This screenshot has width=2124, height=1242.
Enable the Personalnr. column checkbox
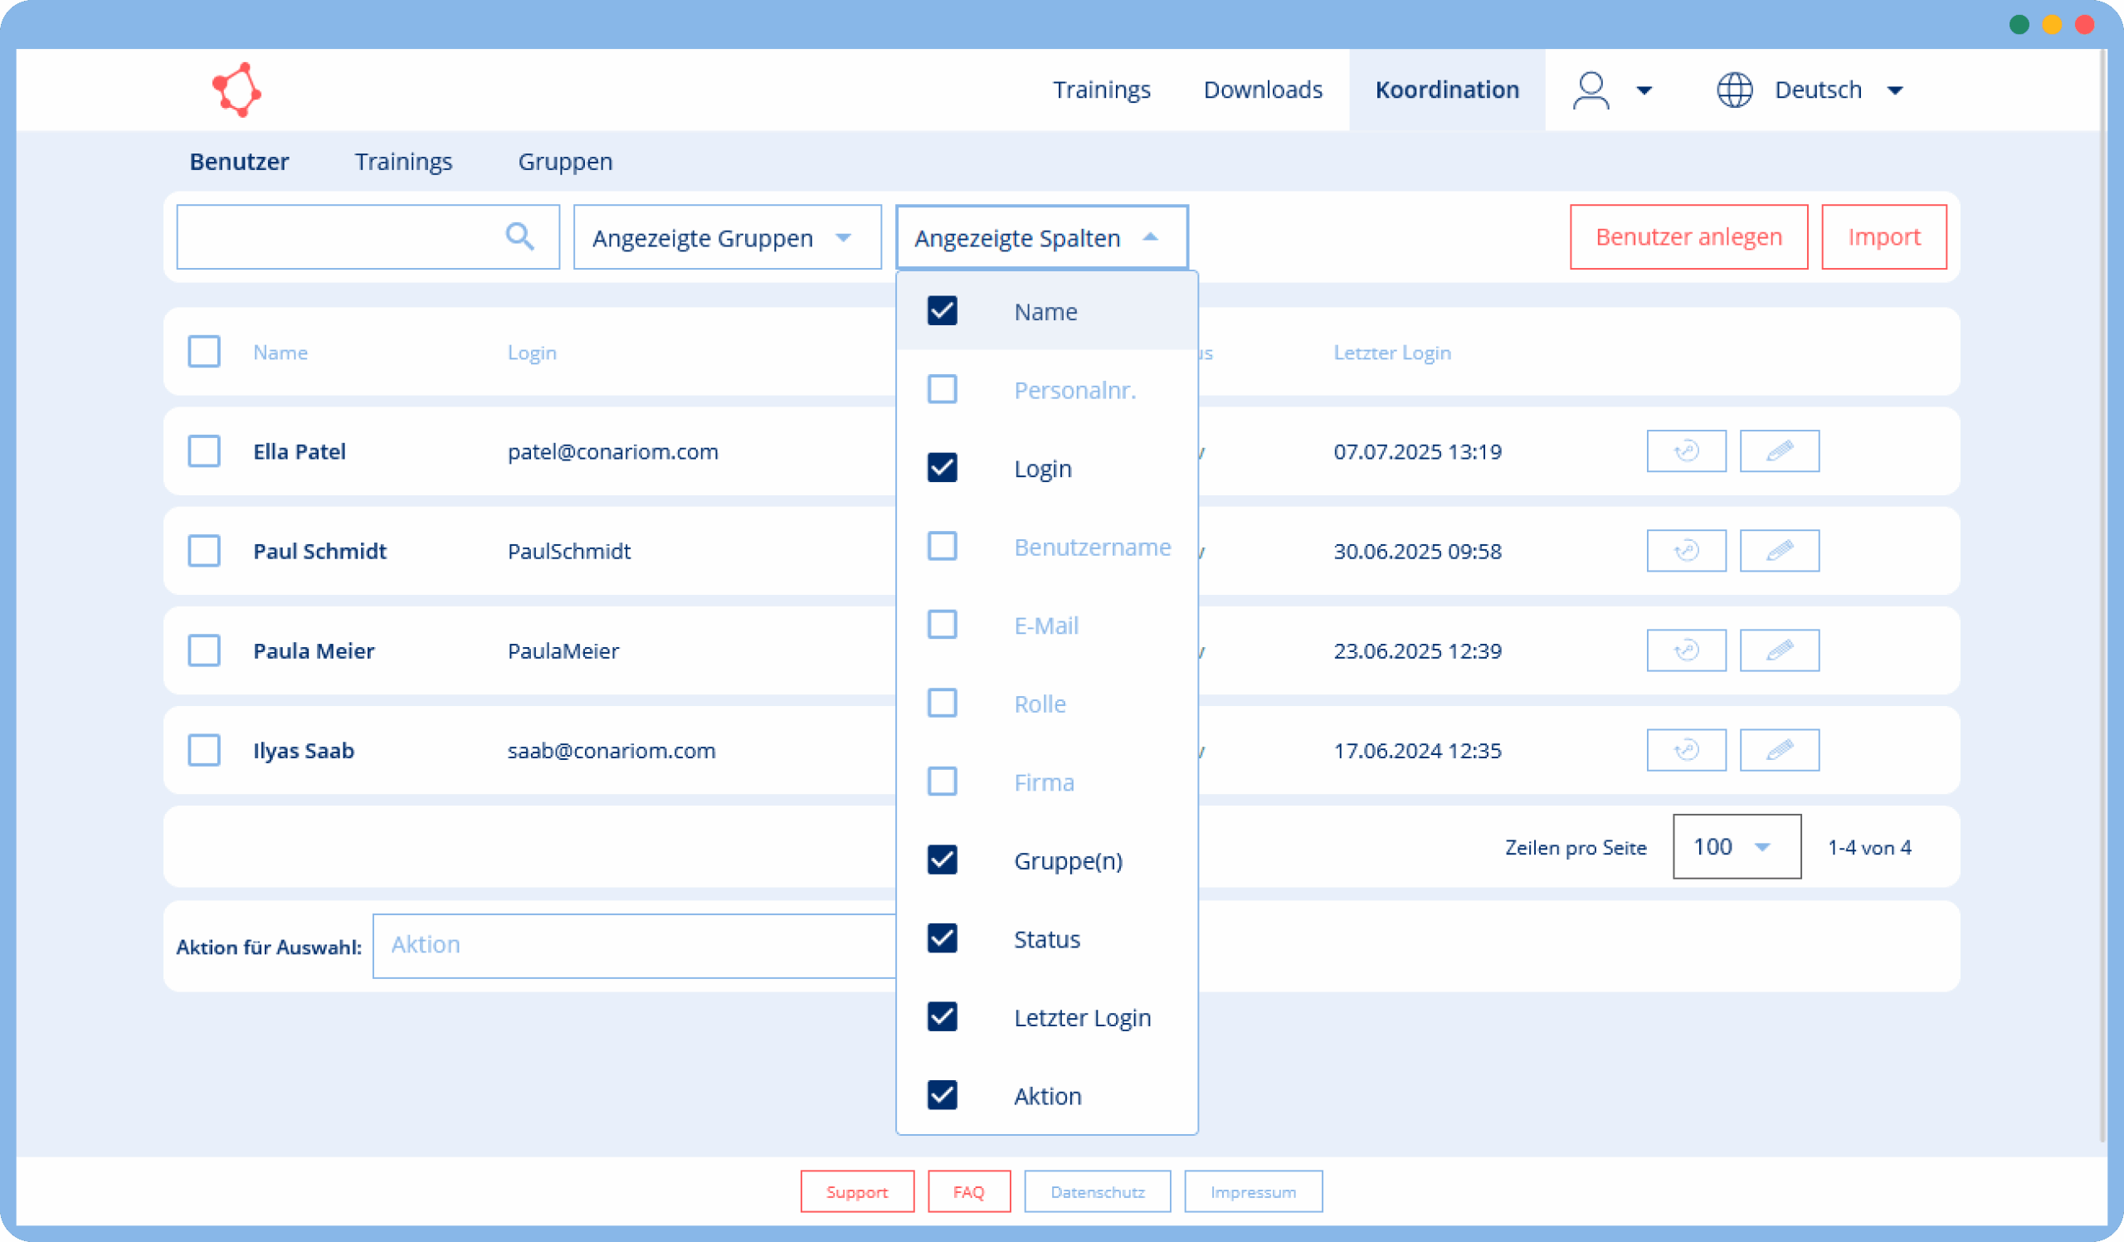[x=942, y=389]
